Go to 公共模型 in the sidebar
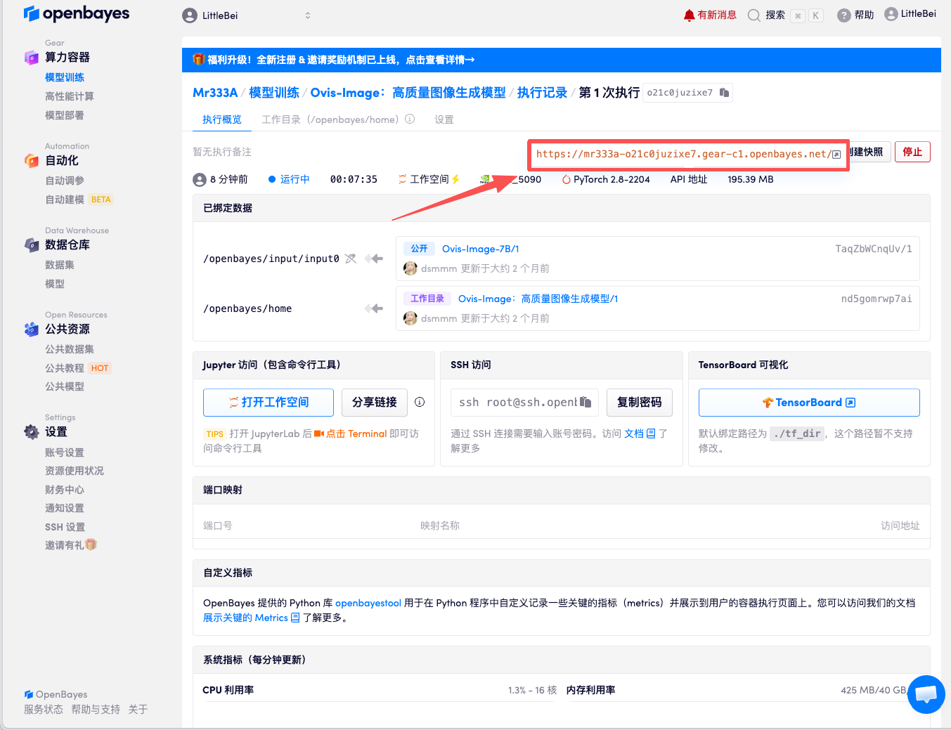The height and width of the screenshot is (730, 951). tap(65, 386)
